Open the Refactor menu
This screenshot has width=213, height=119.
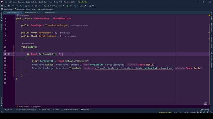point(34,2)
